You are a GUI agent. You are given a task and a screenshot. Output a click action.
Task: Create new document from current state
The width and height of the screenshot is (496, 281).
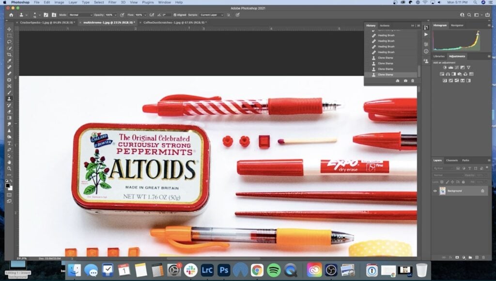[x=398, y=81]
